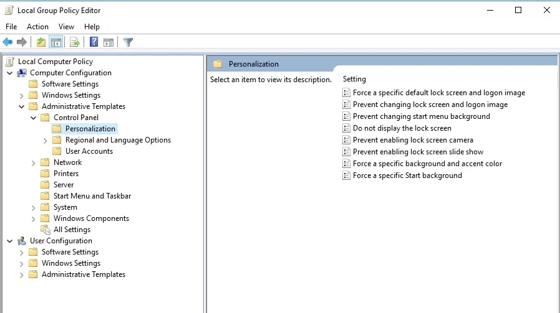Collapse the Control Panel node
The height and width of the screenshot is (313, 560).
pyautogui.click(x=33, y=118)
